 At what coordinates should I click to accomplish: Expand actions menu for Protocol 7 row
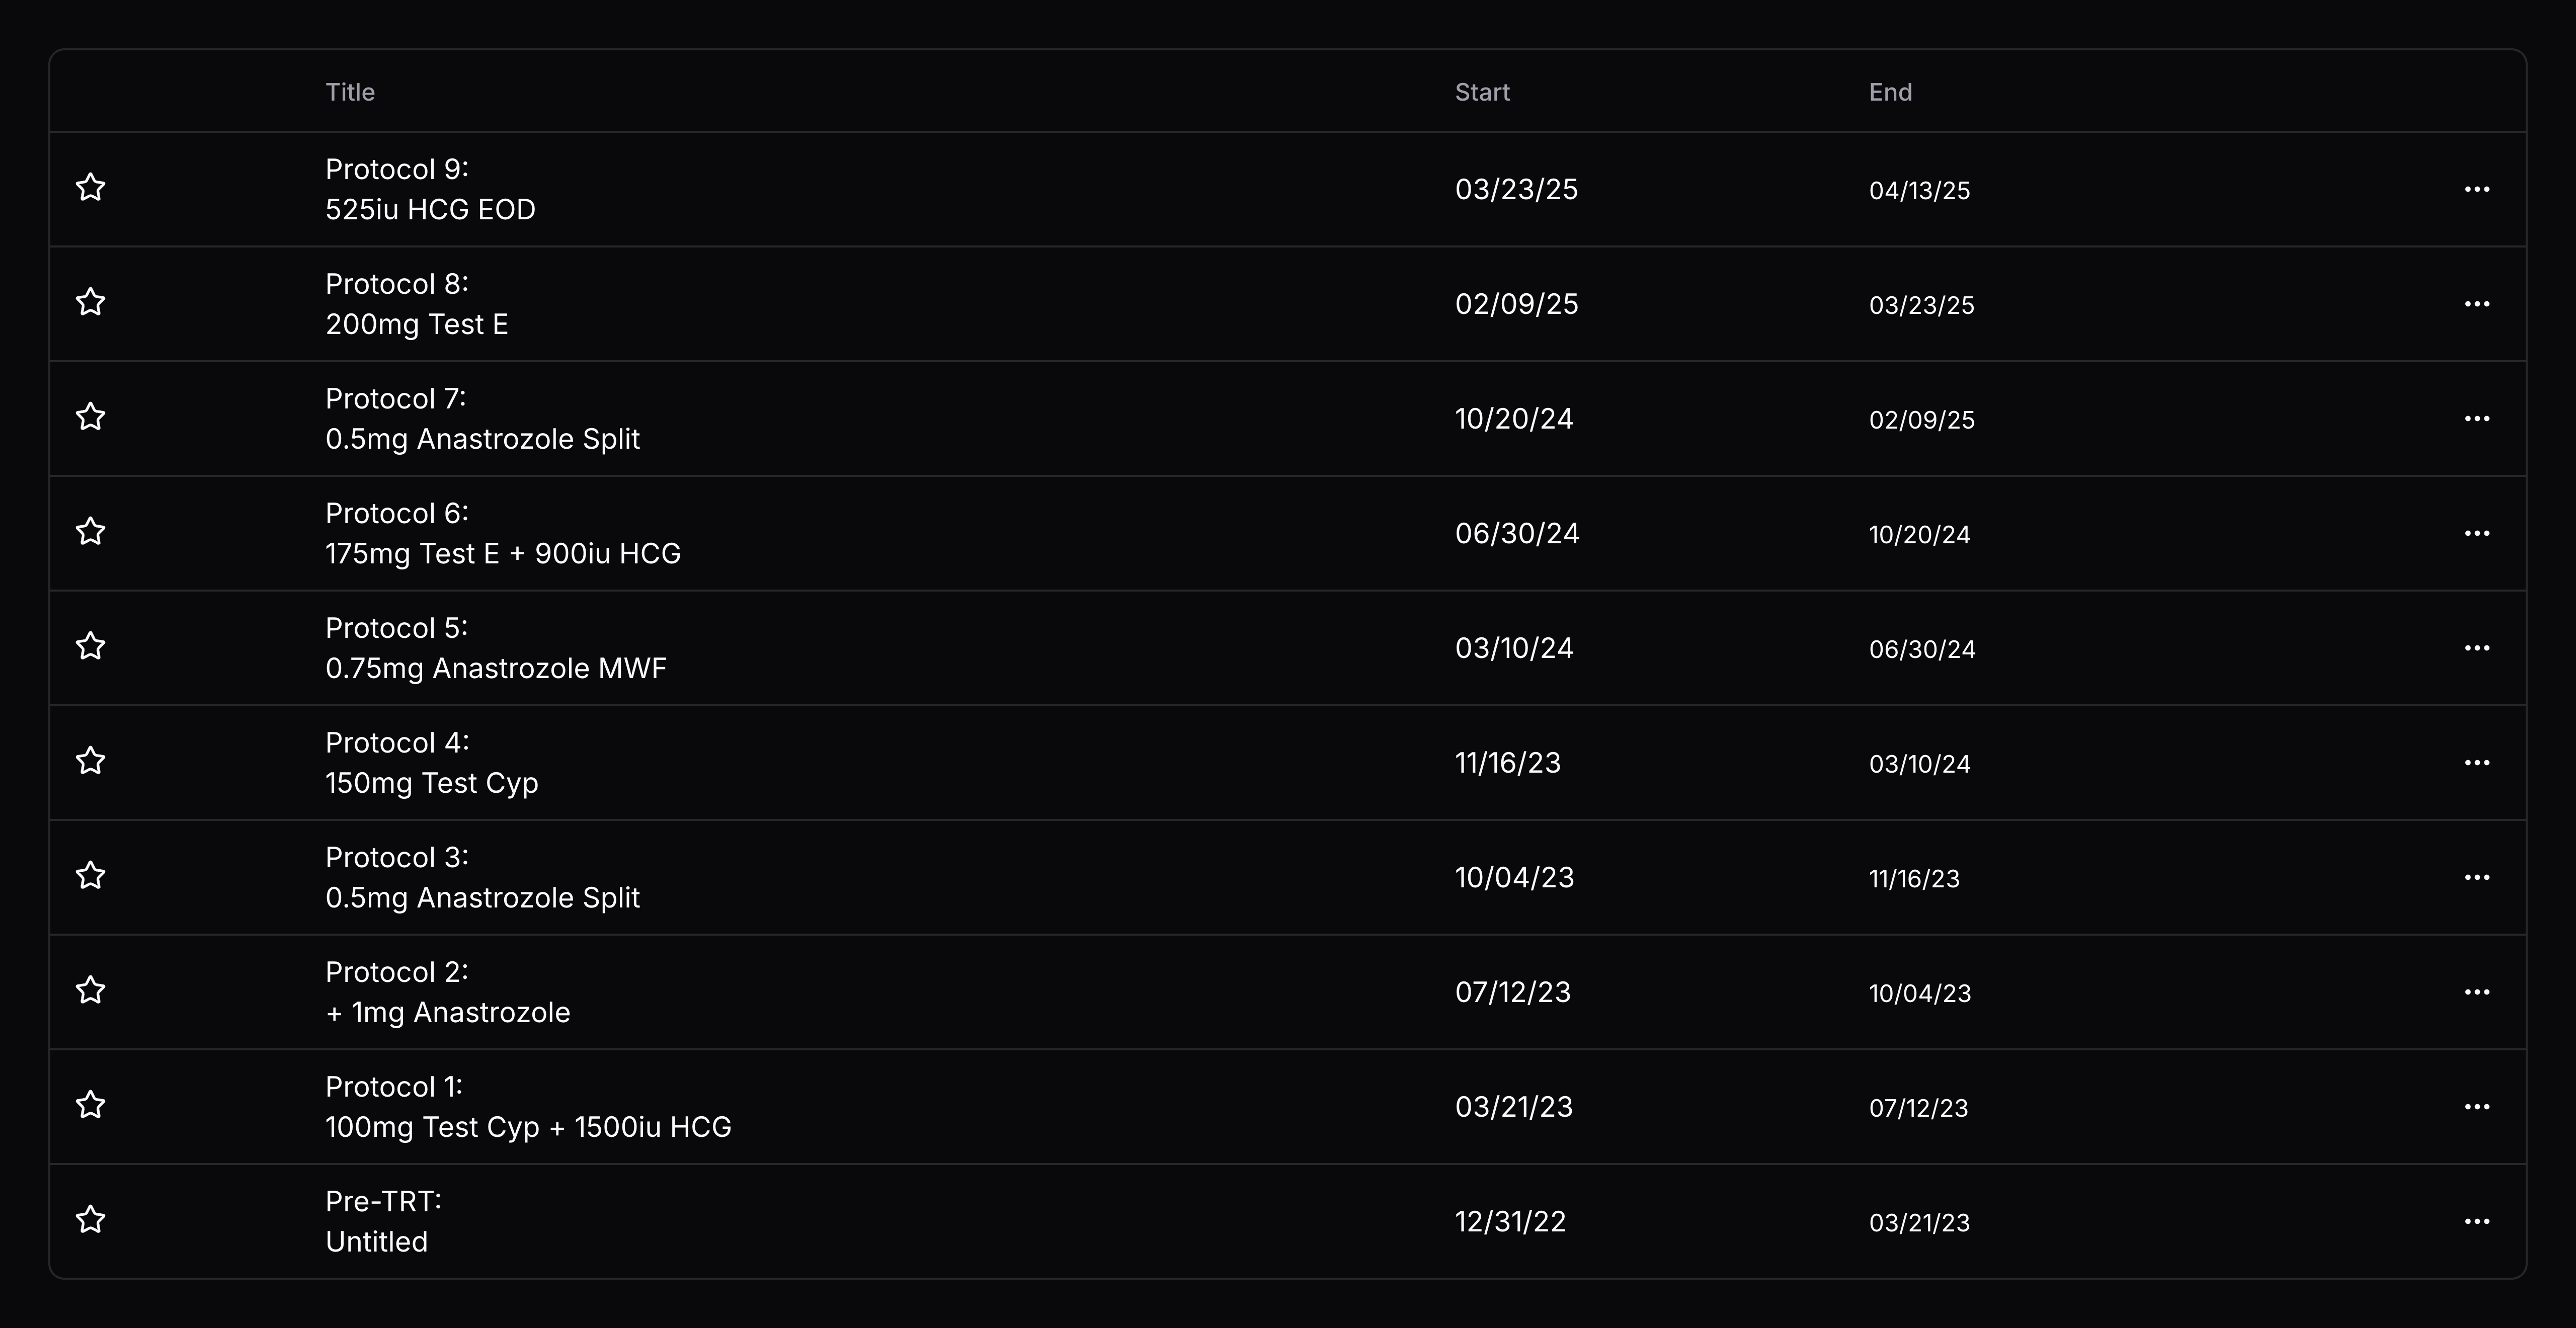pyautogui.click(x=2476, y=418)
